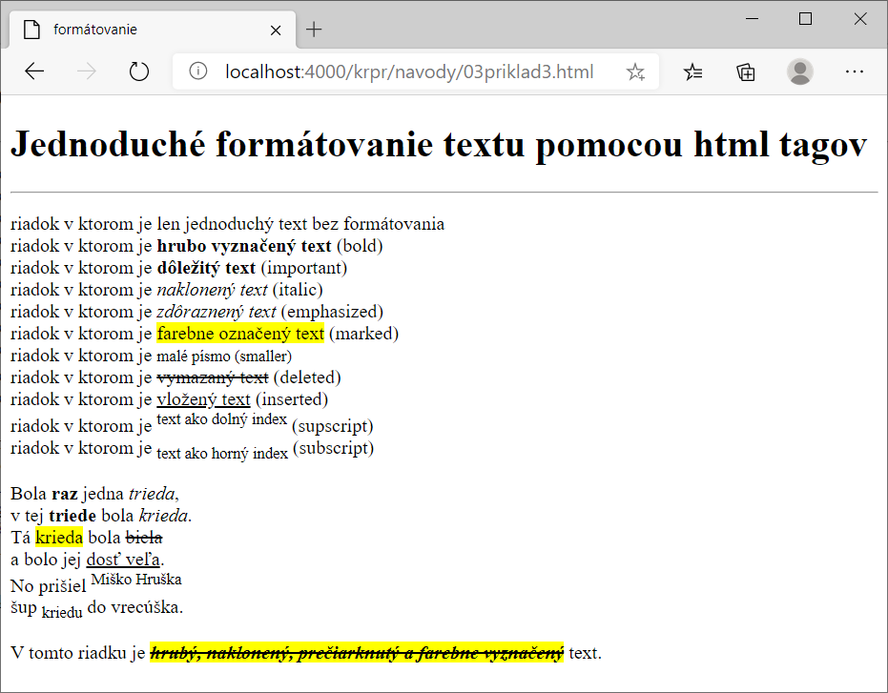Click subscript 'text ako horný index'
The width and height of the screenshot is (888, 693).
pos(222,454)
